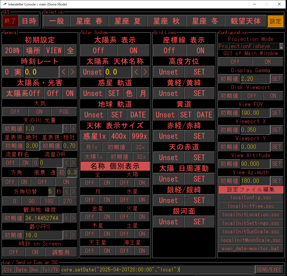
Task: Click the SEND/EXEC button
Action: [269, 270]
